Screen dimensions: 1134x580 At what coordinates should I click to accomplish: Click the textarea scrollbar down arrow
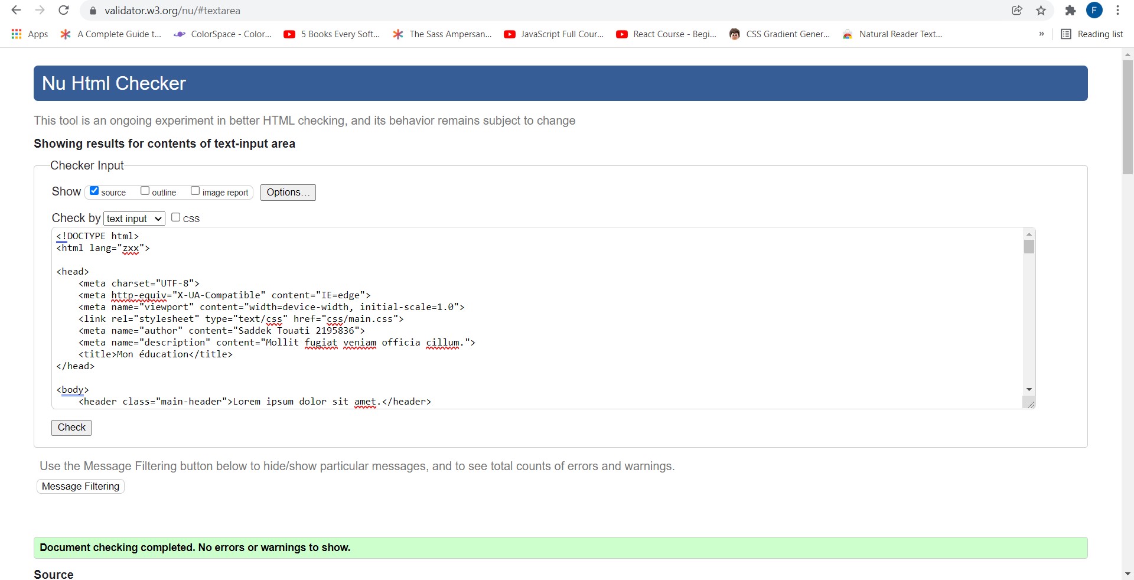click(x=1029, y=390)
